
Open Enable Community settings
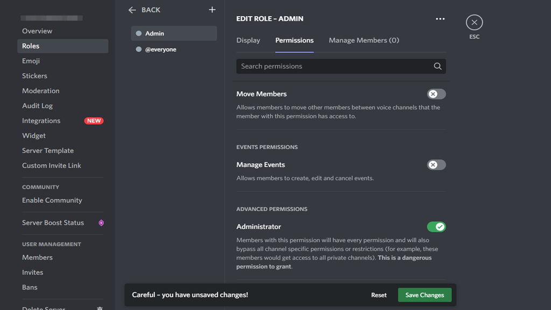[x=52, y=200]
